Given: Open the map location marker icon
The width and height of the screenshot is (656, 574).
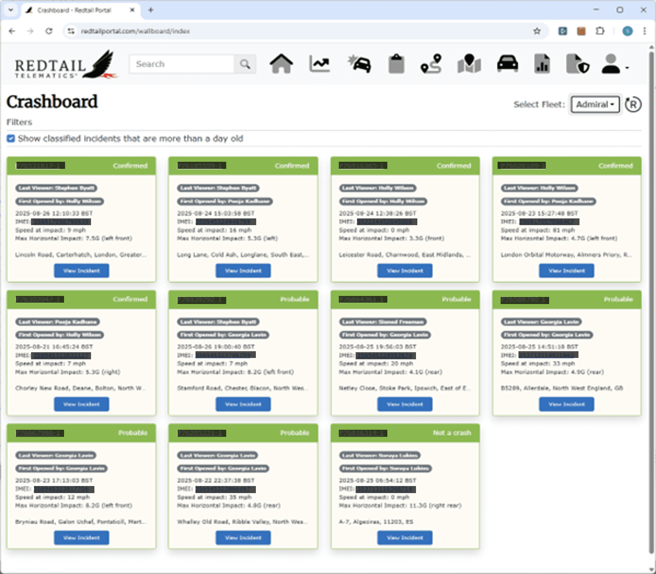Looking at the screenshot, I should [469, 64].
